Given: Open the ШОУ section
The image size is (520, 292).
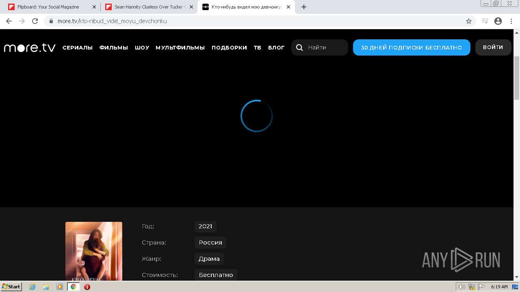Looking at the screenshot, I should [x=142, y=47].
